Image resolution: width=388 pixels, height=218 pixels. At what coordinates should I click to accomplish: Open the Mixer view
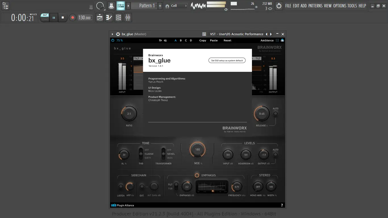pos(128,18)
